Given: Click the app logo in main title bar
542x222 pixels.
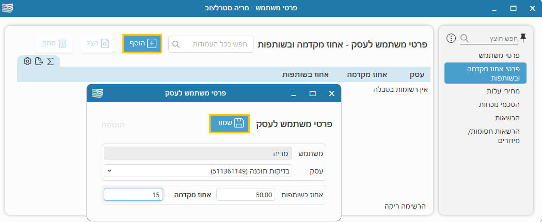Looking at the screenshot, I should coord(8,8).
